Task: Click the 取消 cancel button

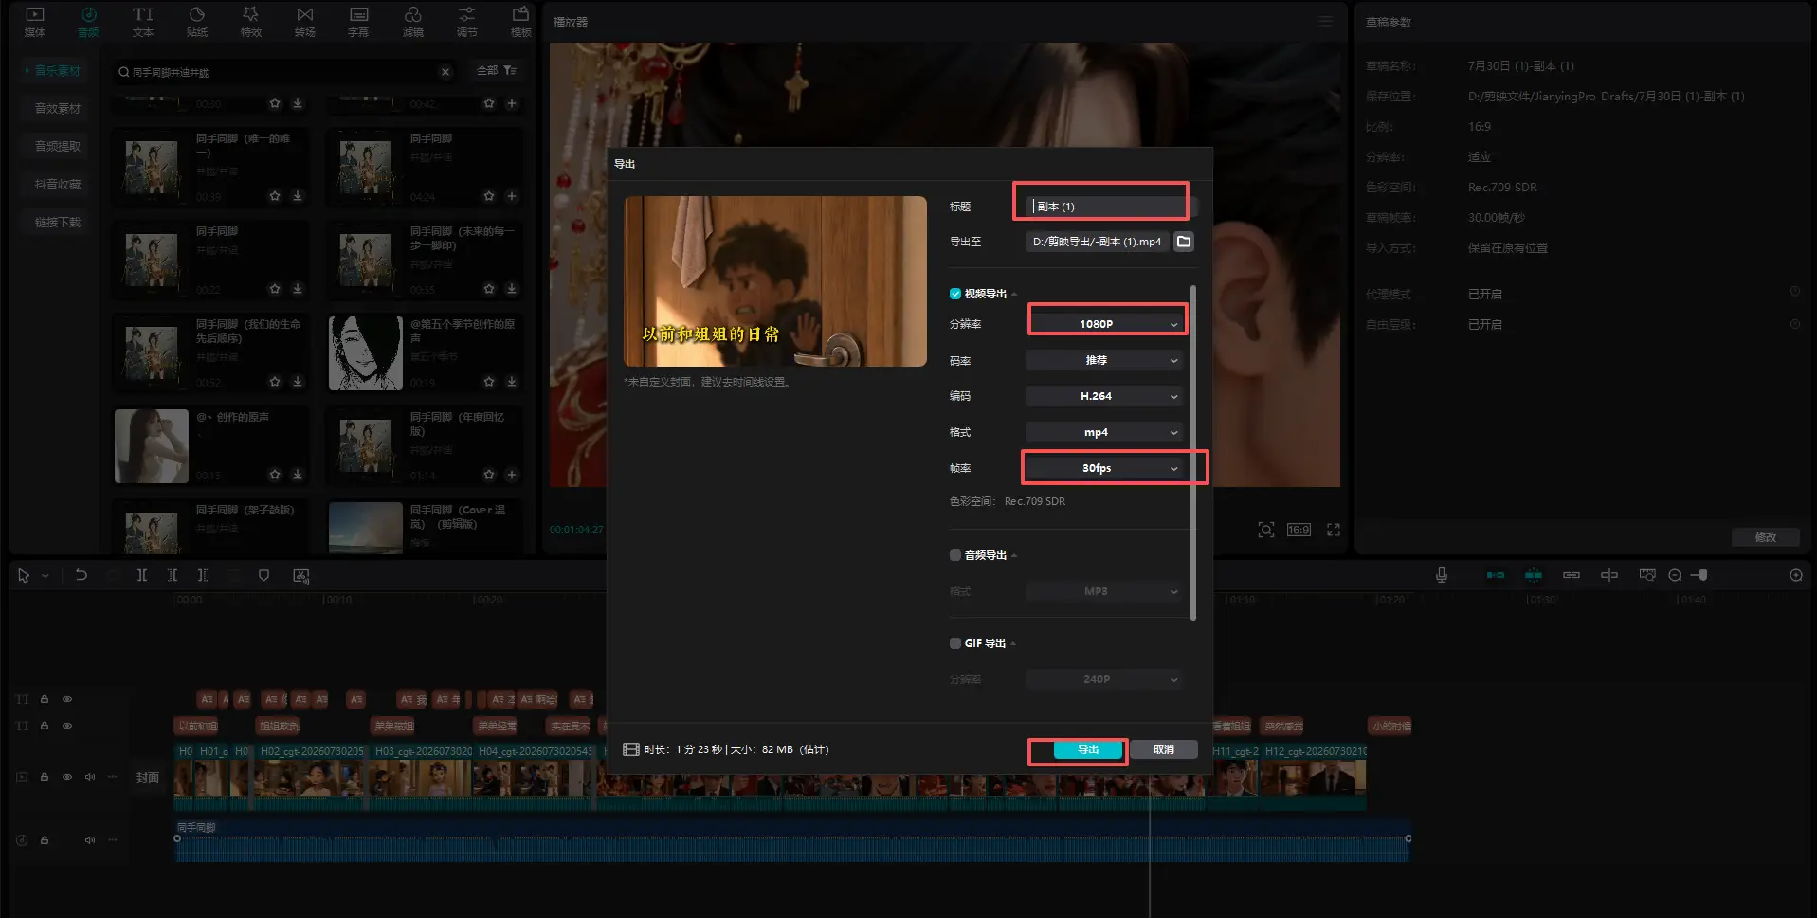Action: [1164, 749]
